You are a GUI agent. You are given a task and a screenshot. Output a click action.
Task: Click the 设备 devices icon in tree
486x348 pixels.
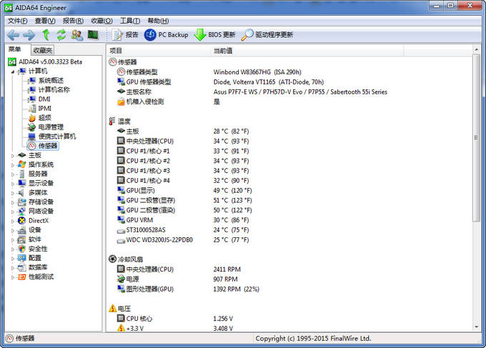21,230
